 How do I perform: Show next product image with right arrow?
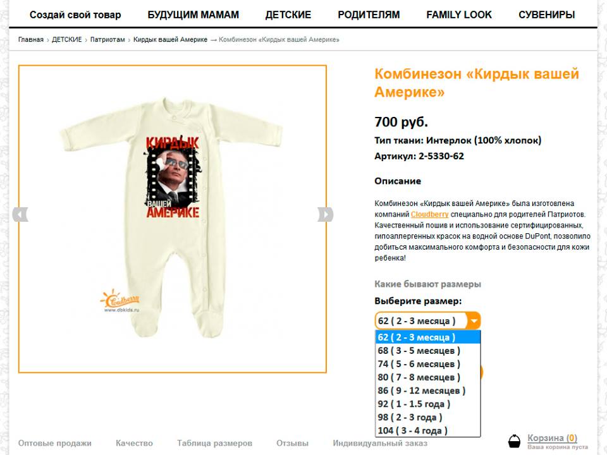tap(325, 214)
